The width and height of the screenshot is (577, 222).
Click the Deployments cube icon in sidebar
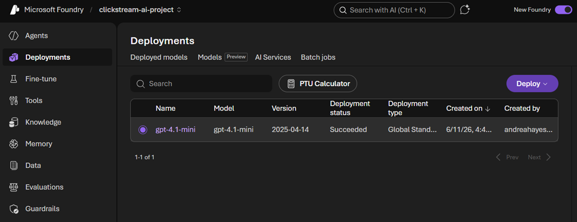tap(14, 57)
